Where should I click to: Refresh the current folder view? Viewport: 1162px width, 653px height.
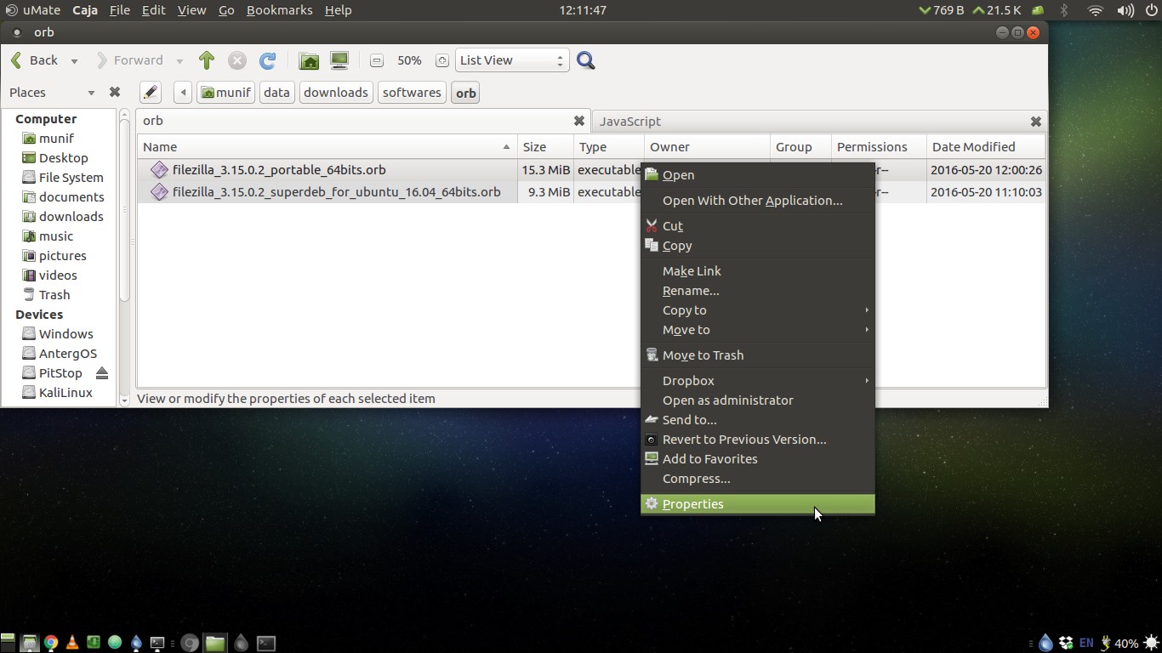coord(268,60)
